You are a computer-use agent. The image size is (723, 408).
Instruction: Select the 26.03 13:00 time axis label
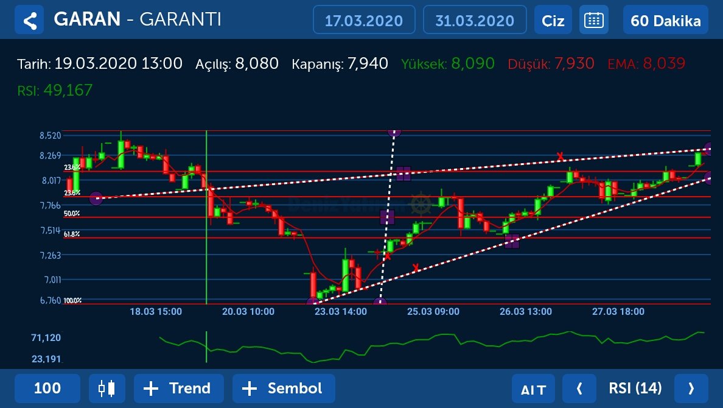(x=526, y=312)
